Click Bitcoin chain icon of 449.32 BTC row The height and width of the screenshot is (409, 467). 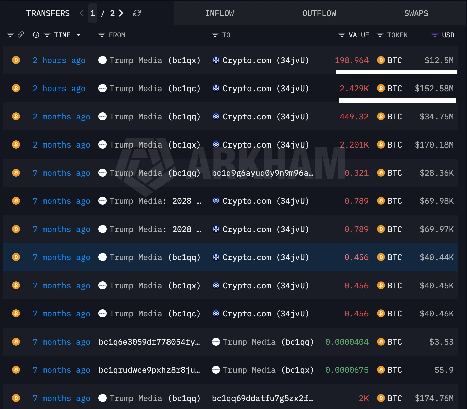[x=16, y=116]
